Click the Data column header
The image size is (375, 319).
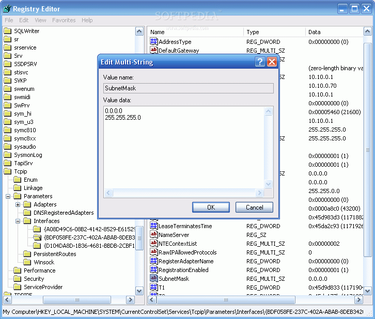tap(336, 32)
